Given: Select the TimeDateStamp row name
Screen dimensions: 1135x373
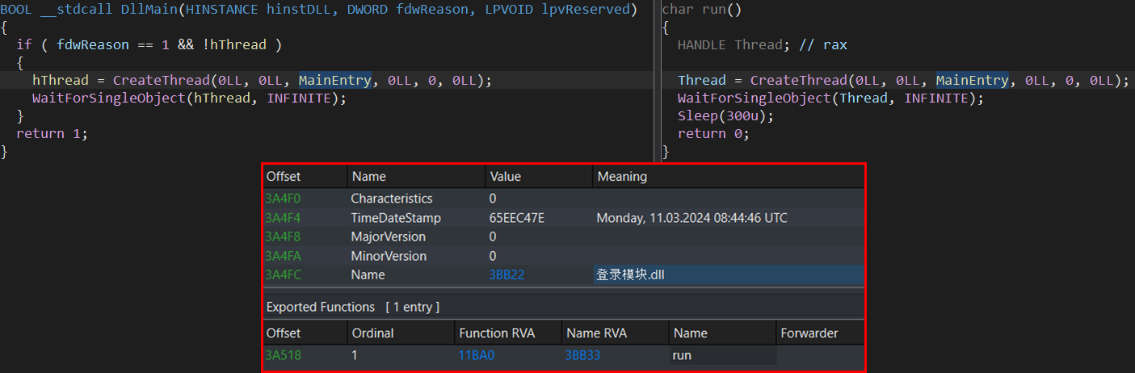Looking at the screenshot, I should 396,218.
